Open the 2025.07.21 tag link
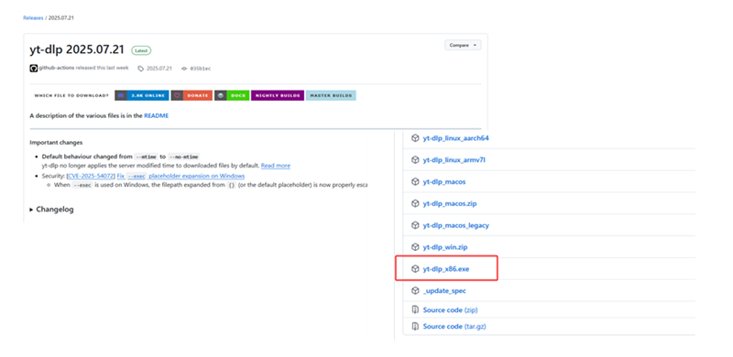Image resolution: width=733 pixels, height=357 pixels. pyautogui.click(x=159, y=69)
